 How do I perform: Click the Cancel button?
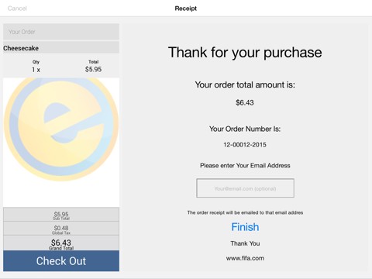17,9
